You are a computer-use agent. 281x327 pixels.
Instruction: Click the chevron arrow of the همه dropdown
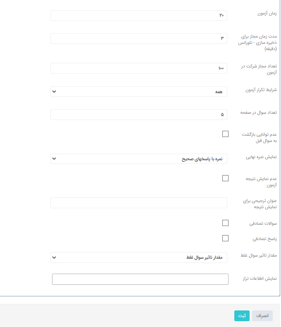coord(54,91)
